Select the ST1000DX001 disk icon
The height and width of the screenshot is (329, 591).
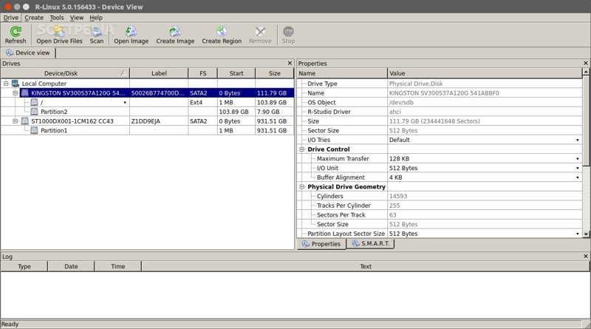click(25, 121)
